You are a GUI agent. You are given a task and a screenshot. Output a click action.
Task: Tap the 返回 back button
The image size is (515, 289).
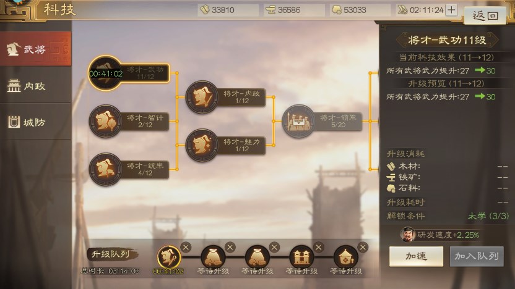(485, 15)
